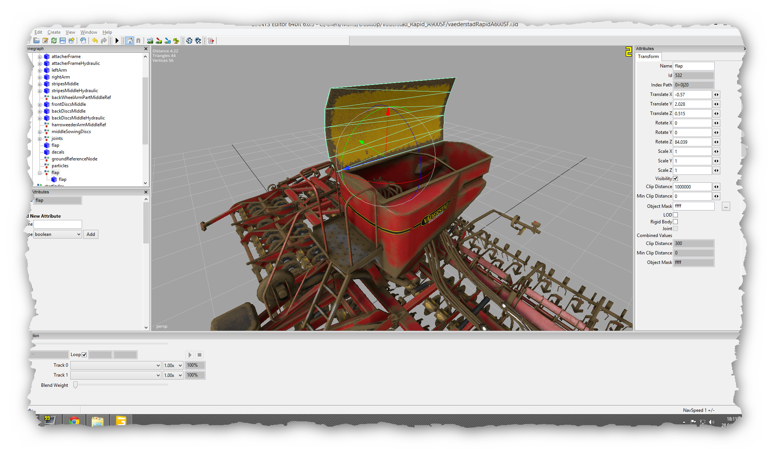Click the open file toolbar icon

click(x=36, y=41)
